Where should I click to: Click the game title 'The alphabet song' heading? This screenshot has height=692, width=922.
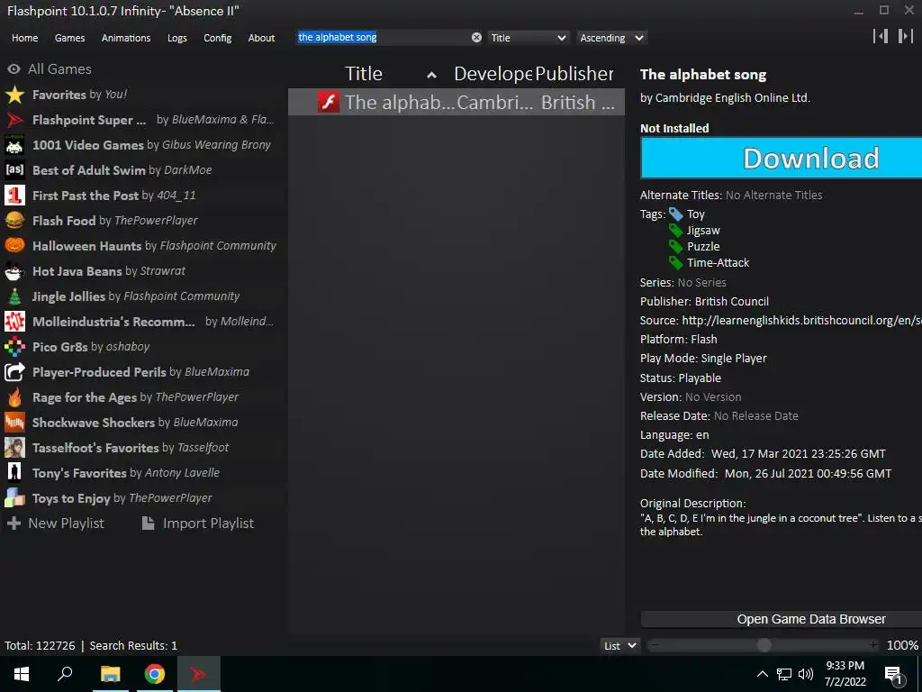tap(702, 75)
